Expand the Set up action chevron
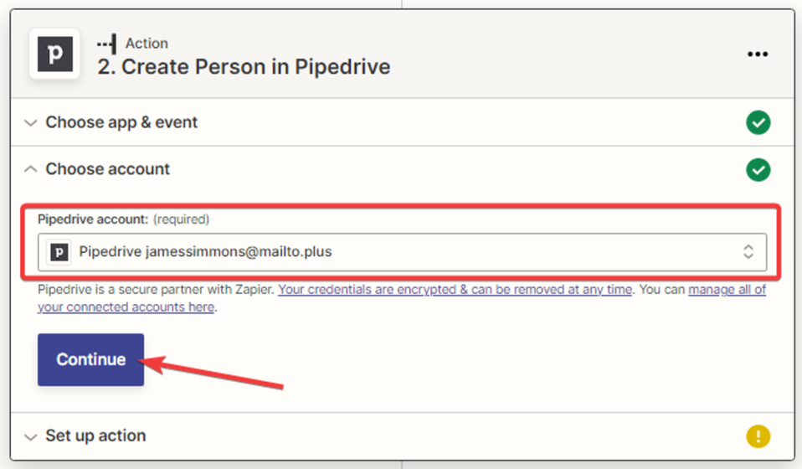The image size is (802, 469). tap(31, 436)
